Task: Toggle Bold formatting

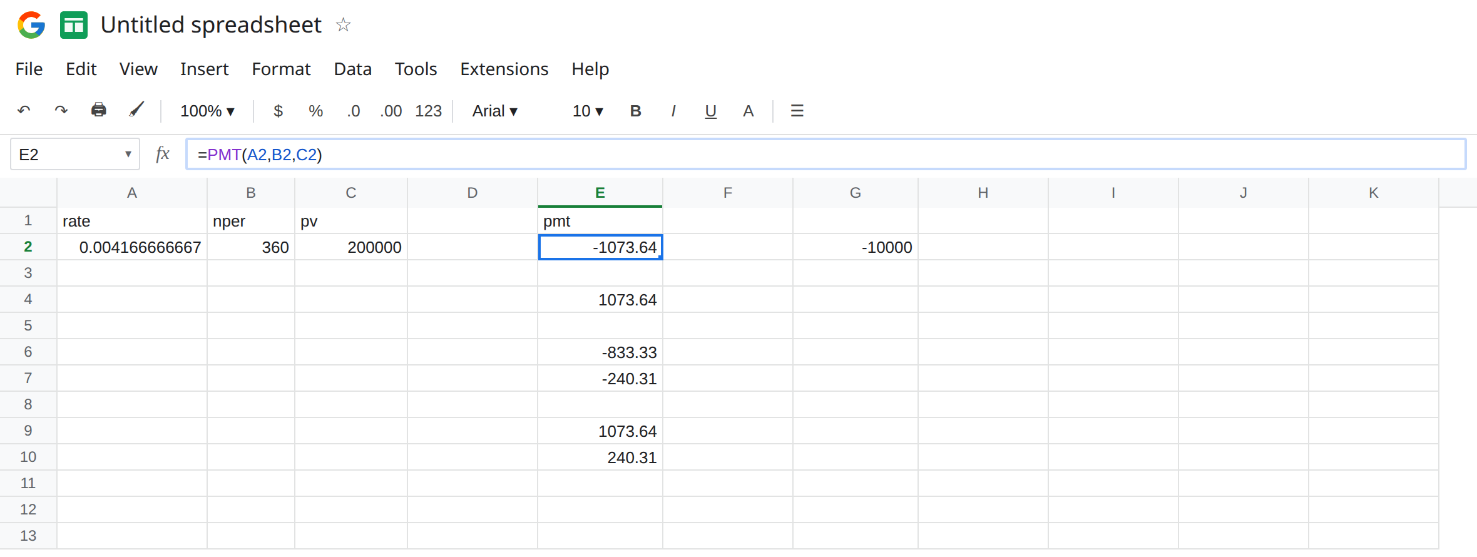Action: (635, 111)
